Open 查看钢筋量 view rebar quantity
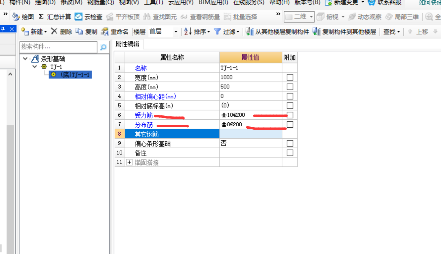The image size is (441, 254). [200, 17]
